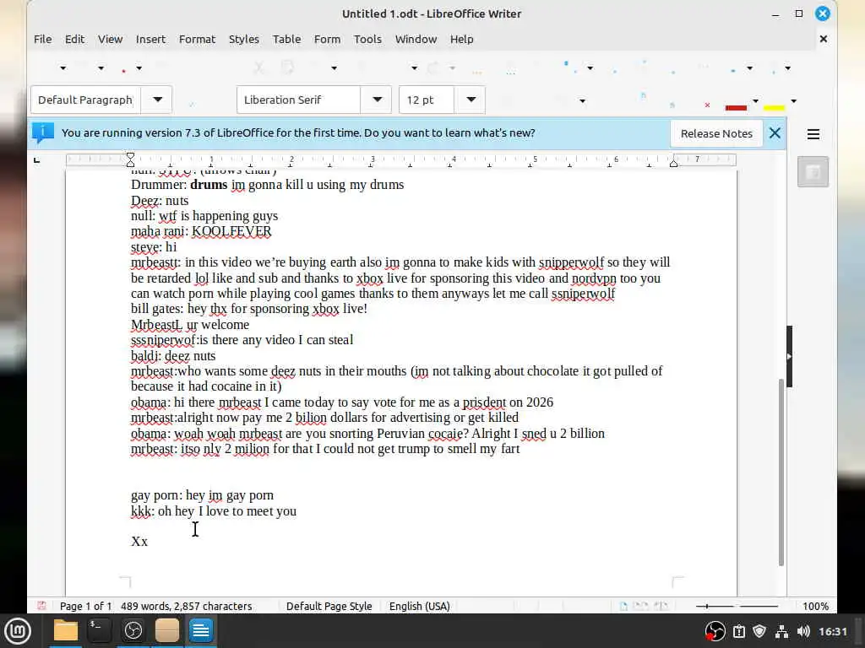Open the View menu
The width and height of the screenshot is (865, 648).
(110, 39)
